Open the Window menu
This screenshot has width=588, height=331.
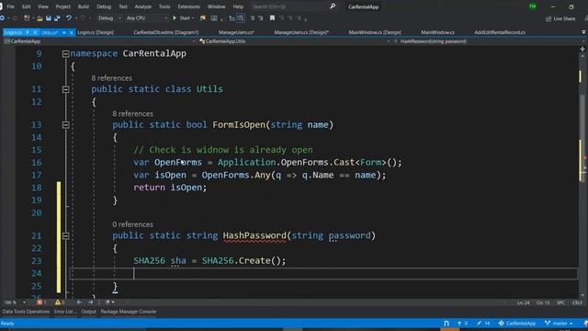[217, 6]
